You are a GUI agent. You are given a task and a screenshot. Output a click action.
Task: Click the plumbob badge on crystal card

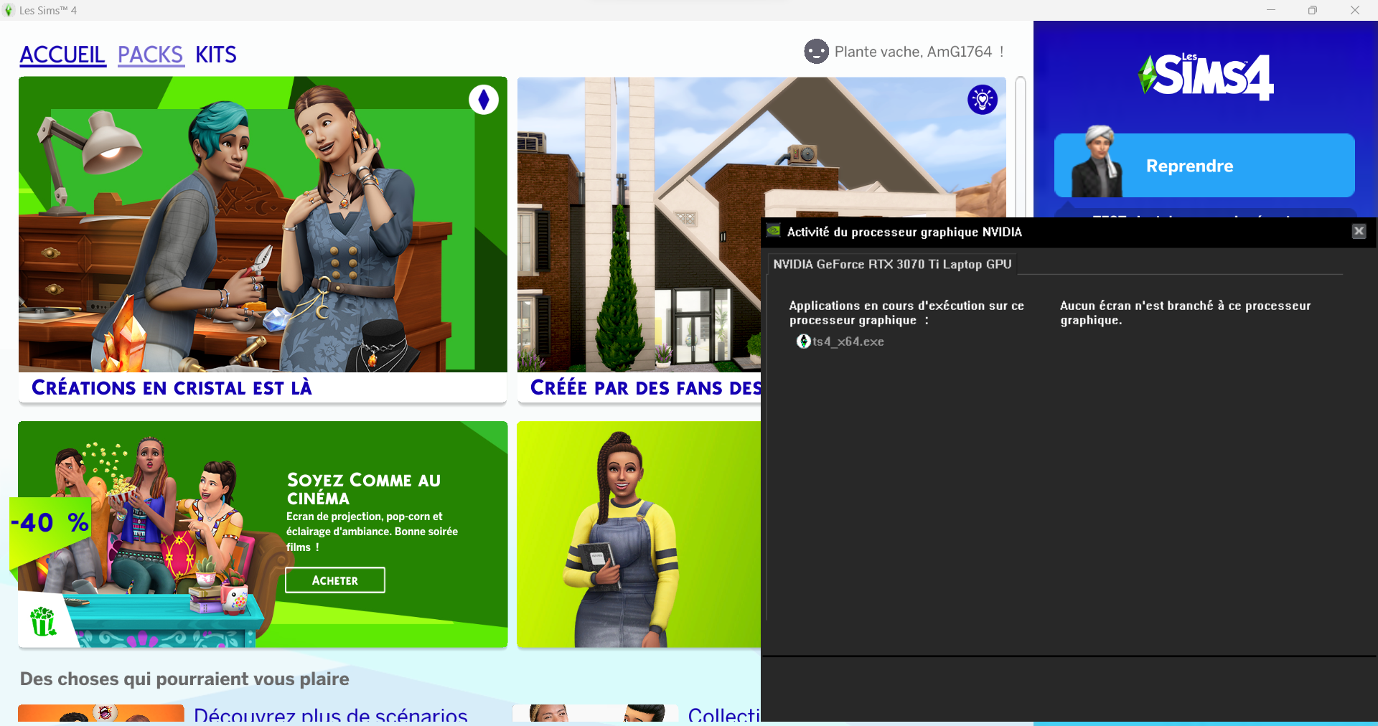(x=484, y=100)
